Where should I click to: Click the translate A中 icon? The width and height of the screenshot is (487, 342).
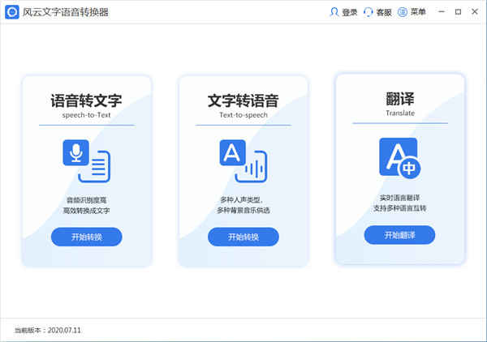399,158
